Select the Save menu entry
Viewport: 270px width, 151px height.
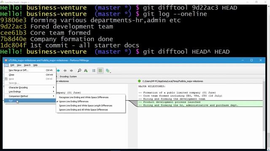click(30, 79)
